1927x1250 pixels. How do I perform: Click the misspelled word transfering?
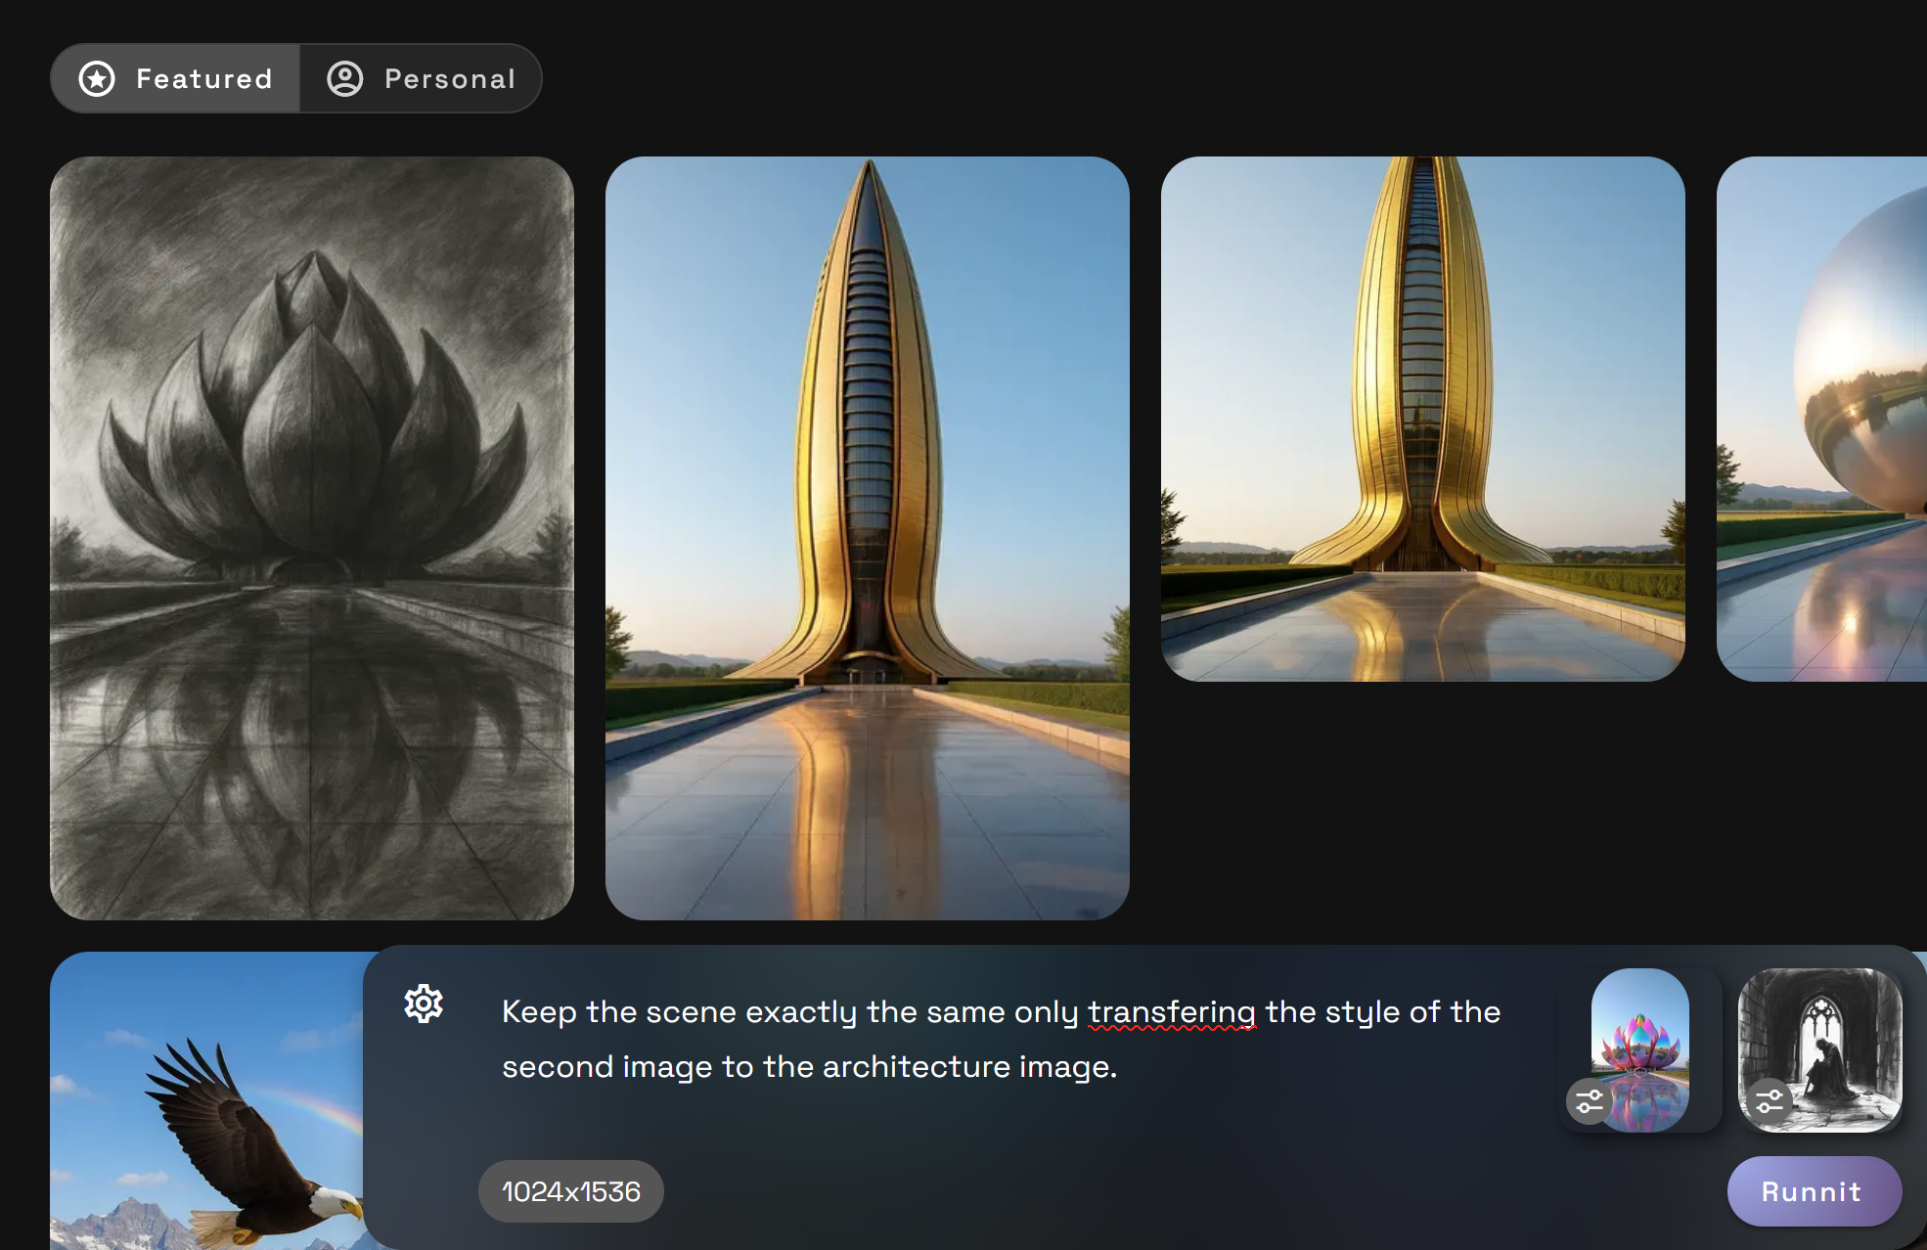click(1172, 1012)
